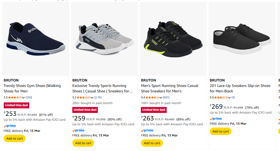Open 201 Lace-Up Sneakers Slip-on Shoes link
Viewport: 280px width, 151px height.
tap(240, 88)
